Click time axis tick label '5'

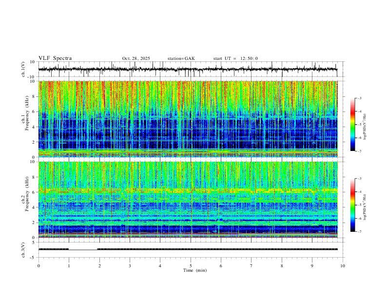(191, 266)
